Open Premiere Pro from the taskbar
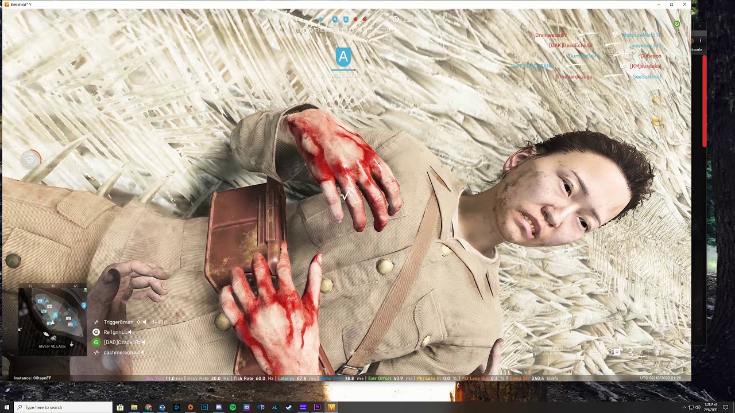 click(317, 407)
